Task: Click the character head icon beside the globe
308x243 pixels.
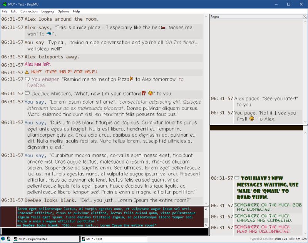Action: pos(8,239)
